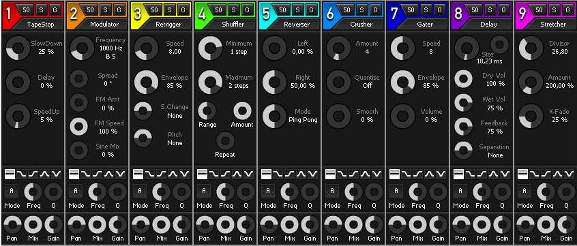Select notch filter icon in Retrigger module

click(185, 174)
